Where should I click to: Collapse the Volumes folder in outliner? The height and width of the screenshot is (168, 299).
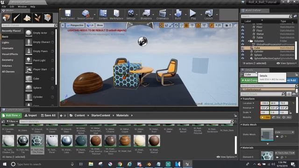click(249, 41)
